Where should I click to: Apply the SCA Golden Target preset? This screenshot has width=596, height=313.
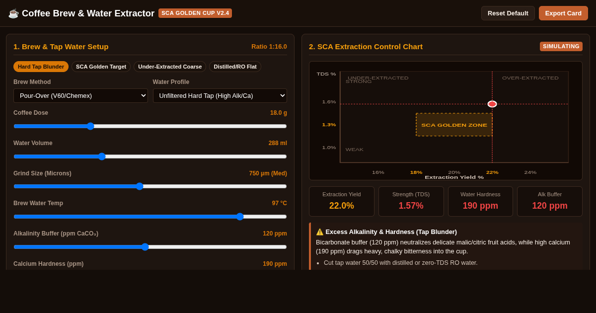(101, 67)
